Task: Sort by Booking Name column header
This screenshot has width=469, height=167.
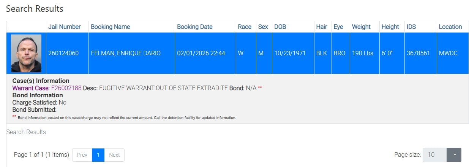Action: coord(111,27)
